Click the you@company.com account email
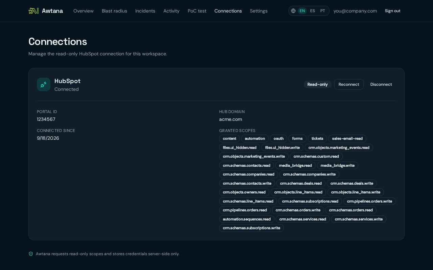The image size is (433, 270). point(355,11)
